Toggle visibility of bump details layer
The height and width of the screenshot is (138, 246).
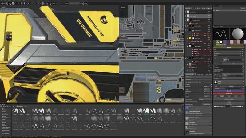pyautogui.click(x=186, y=16)
